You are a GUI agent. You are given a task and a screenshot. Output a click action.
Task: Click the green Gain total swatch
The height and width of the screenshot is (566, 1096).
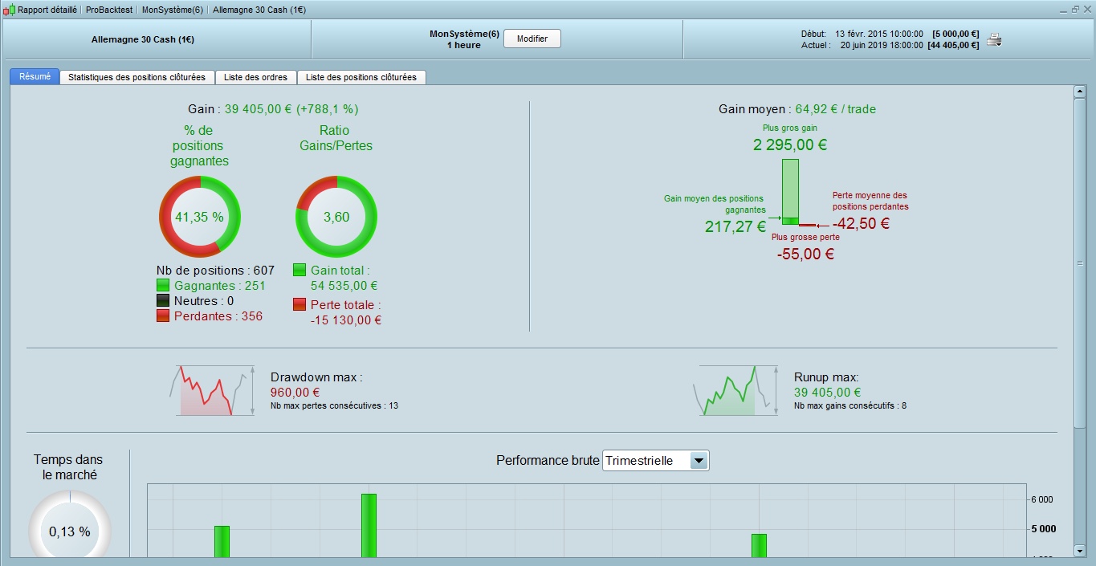point(299,270)
